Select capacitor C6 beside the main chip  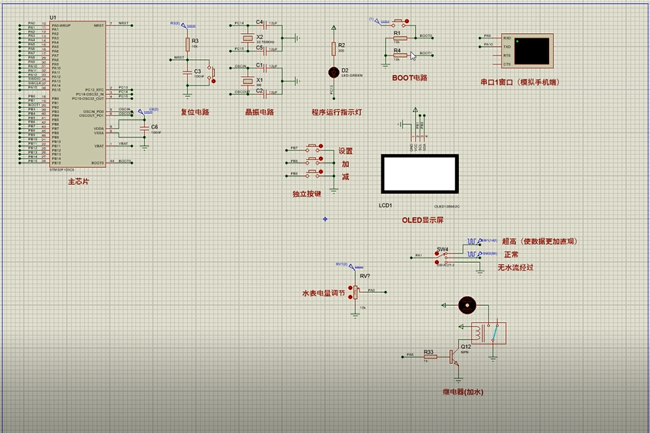(144, 128)
